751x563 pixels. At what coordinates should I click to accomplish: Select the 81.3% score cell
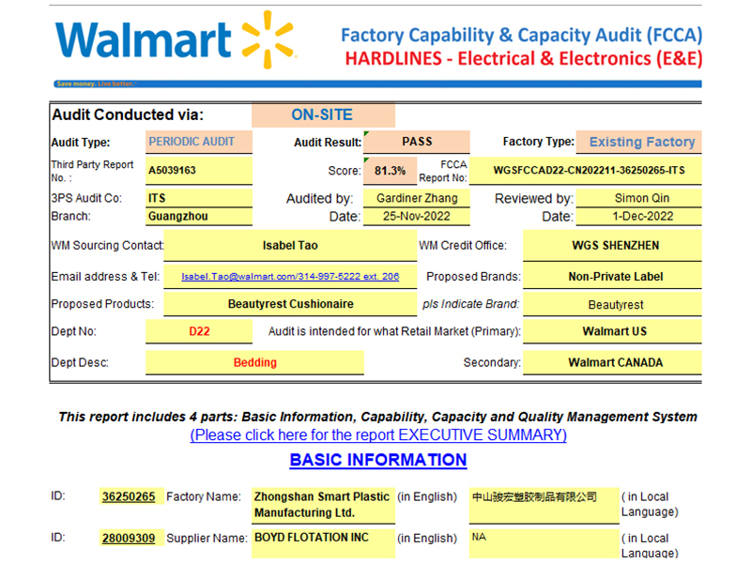390,171
